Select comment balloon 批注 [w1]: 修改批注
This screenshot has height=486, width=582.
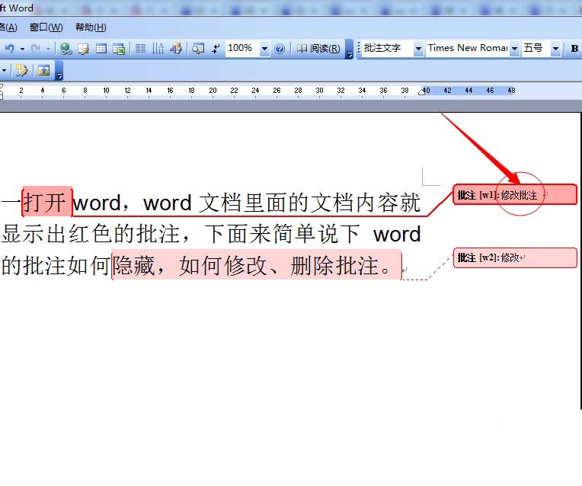tap(515, 194)
